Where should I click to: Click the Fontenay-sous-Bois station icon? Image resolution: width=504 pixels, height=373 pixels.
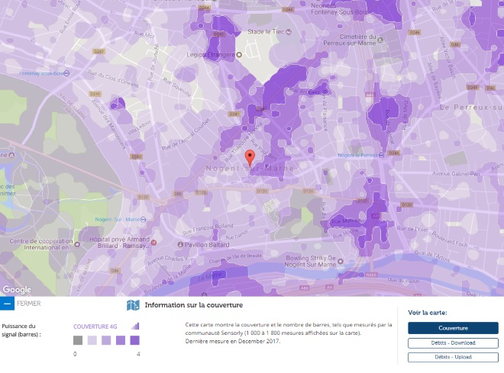coord(67,73)
